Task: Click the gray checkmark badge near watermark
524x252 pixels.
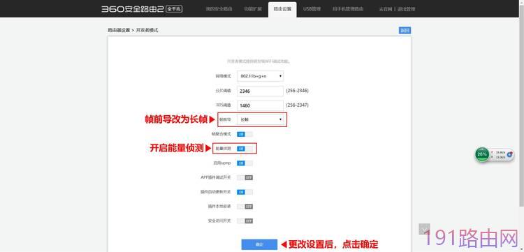Action: [x=424, y=229]
